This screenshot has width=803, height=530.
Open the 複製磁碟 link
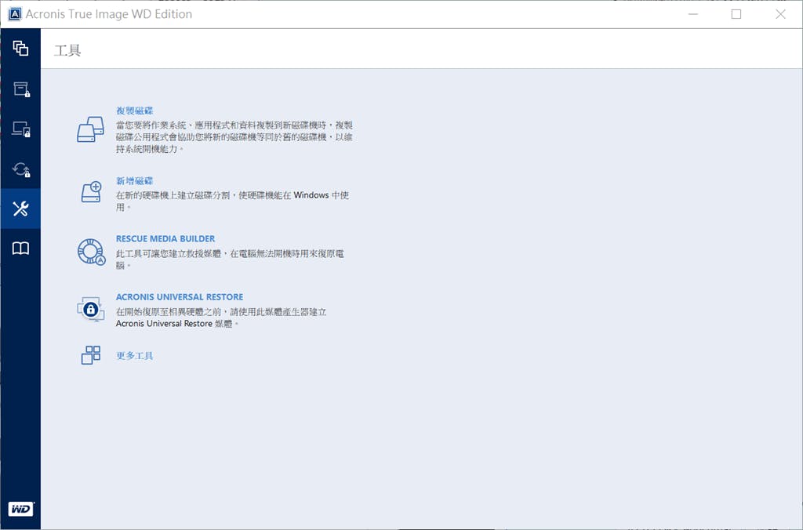pyautogui.click(x=134, y=111)
